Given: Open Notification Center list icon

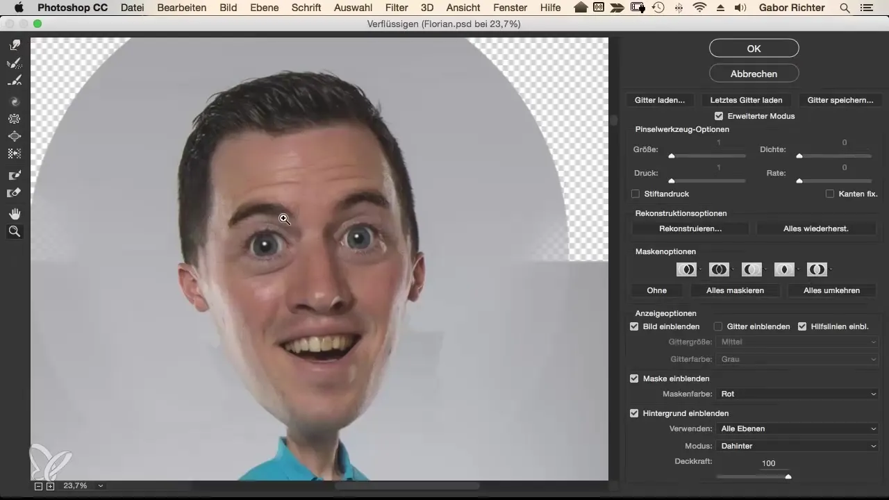Looking at the screenshot, I should coord(866,8).
